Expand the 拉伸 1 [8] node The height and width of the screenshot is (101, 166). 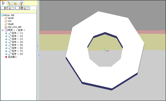[6, 54]
